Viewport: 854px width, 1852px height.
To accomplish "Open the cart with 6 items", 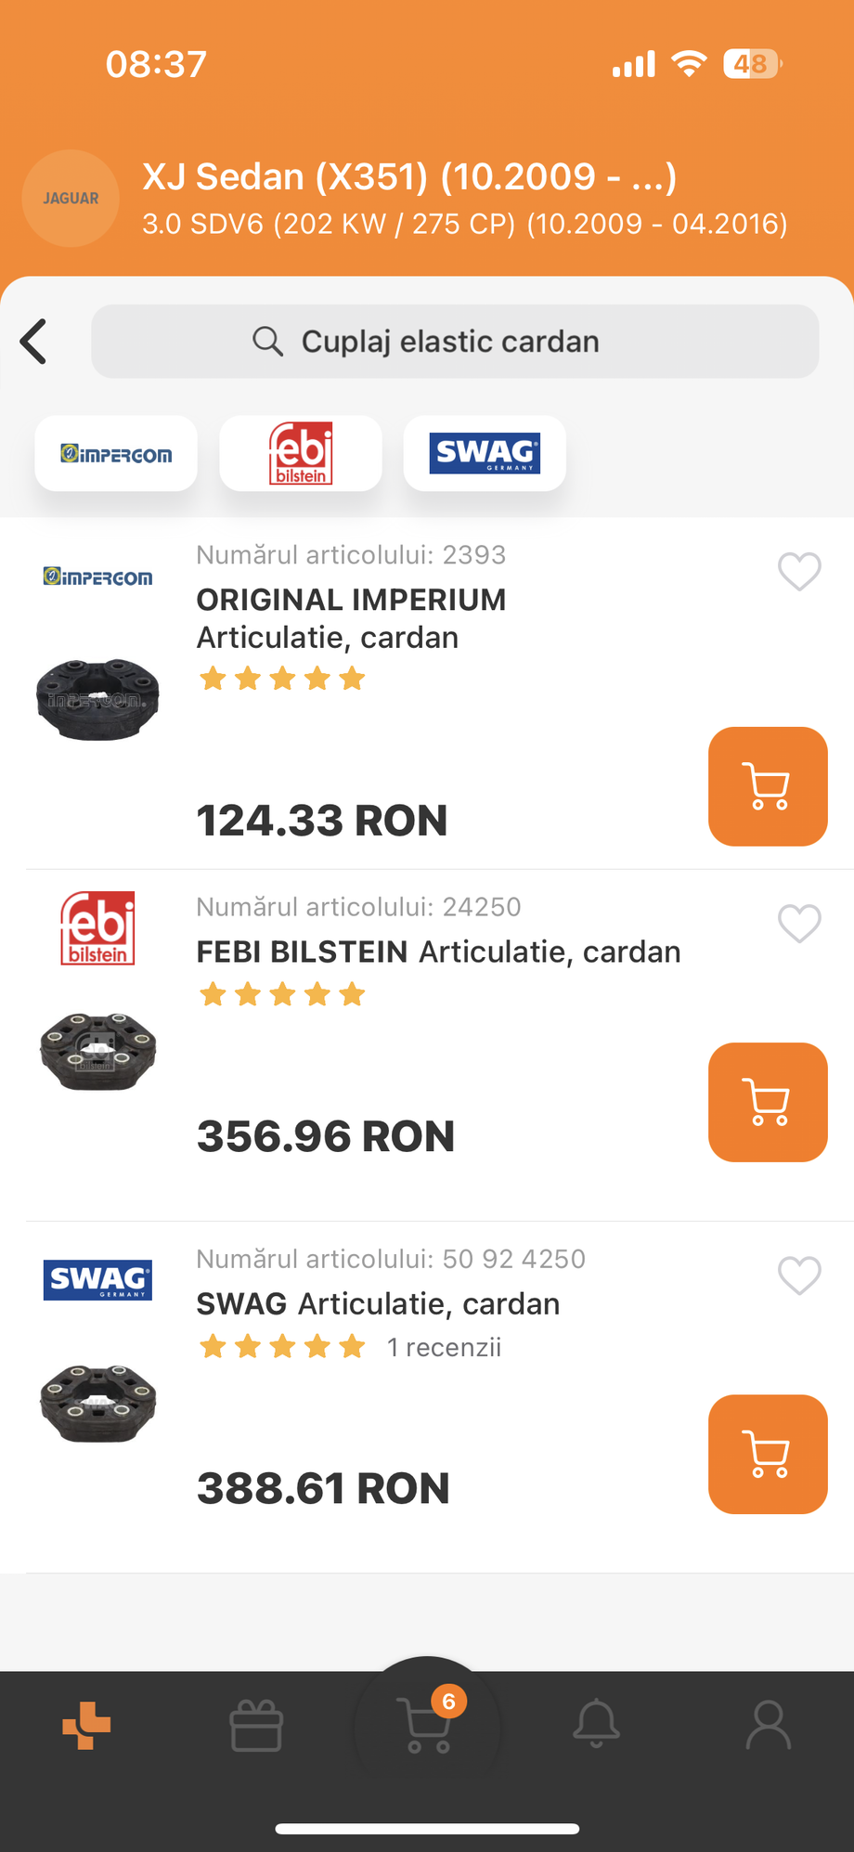I will pos(427,1725).
